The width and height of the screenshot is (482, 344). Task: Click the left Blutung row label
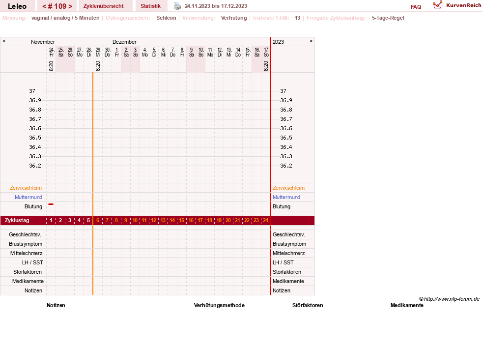click(33, 206)
